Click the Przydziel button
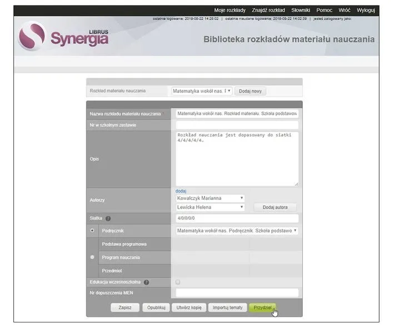This screenshot has width=399, height=333. tap(262, 307)
